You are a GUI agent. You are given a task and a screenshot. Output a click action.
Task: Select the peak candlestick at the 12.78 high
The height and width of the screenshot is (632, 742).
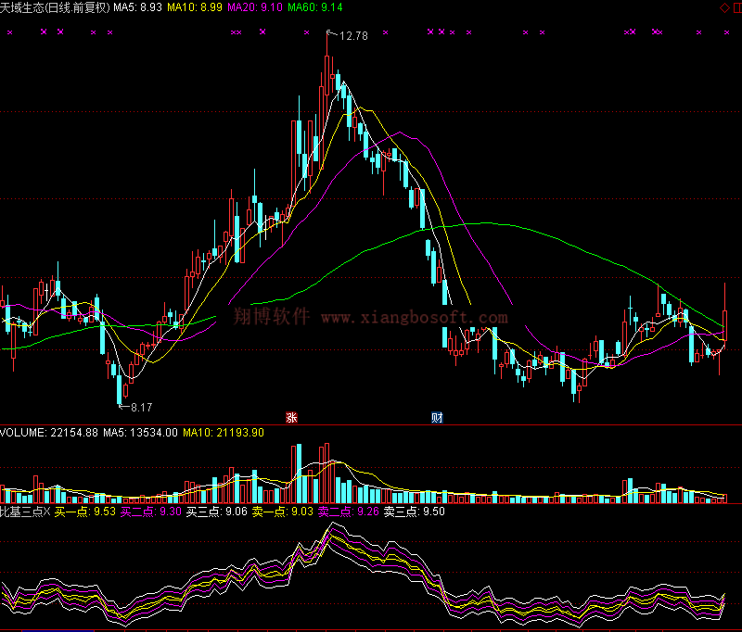pyautogui.click(x=327, y=76)
